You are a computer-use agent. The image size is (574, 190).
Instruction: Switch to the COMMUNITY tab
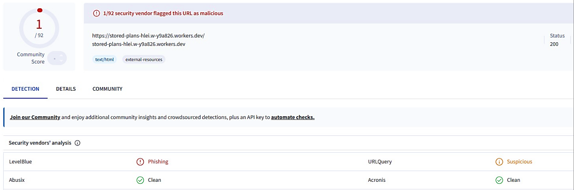pyautogui.click(x=107, y=89)
